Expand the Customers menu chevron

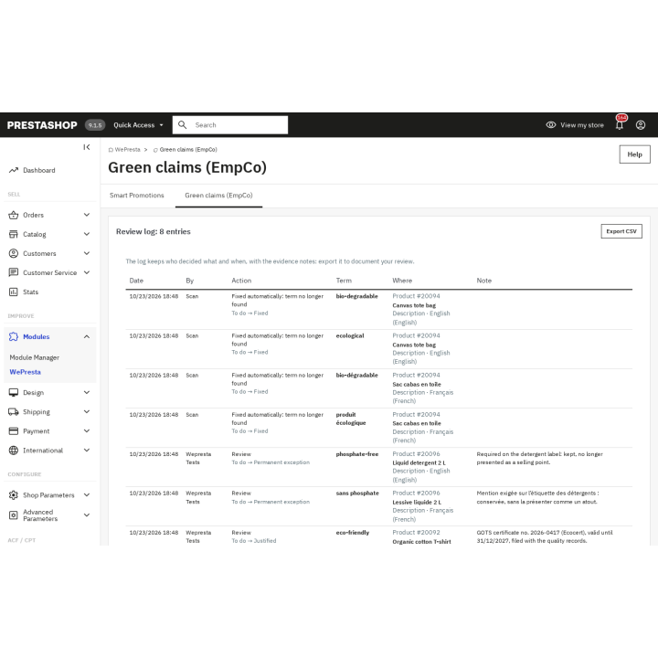point(87,253)
